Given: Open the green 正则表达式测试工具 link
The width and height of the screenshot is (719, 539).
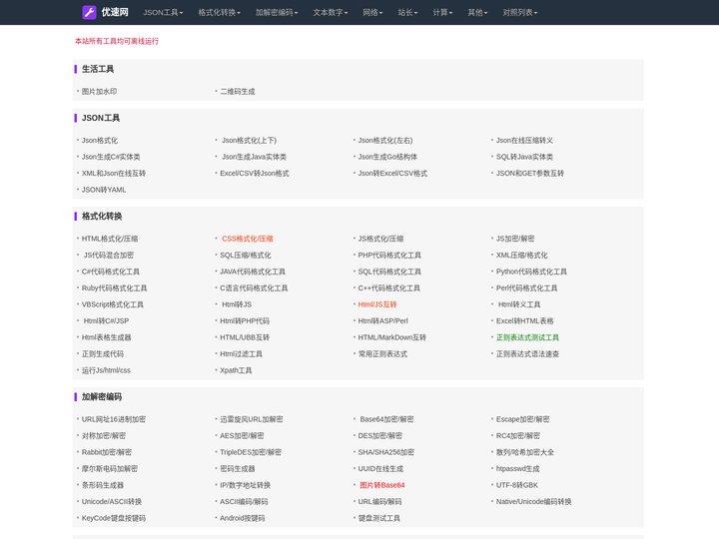Looking at the screenshot, I should pyautogui.click(x=527, y=337).
